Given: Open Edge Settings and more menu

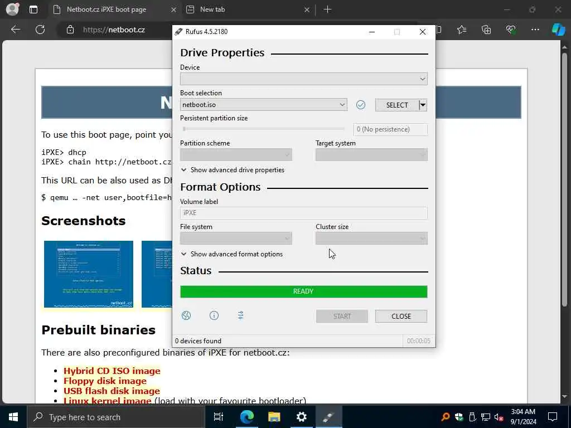Looking at the screenshot, I should point(535,30).
